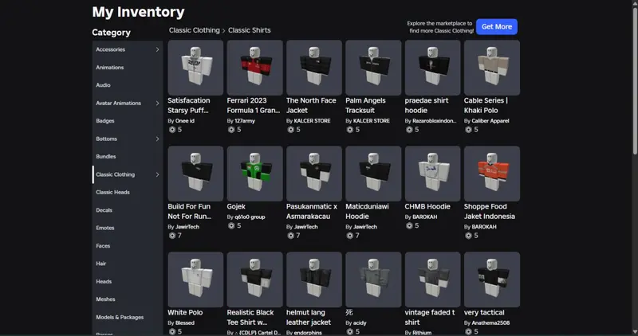
Task: Click the orange Shoppe Food Jaket thumbnail
Action: coord(491,174)
